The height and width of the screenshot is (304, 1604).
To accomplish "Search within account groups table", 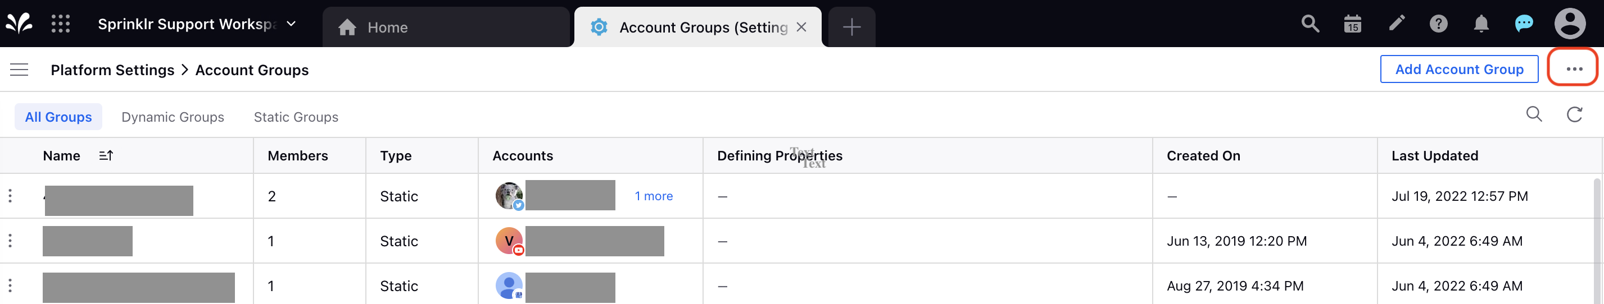I will point(1534,114).
